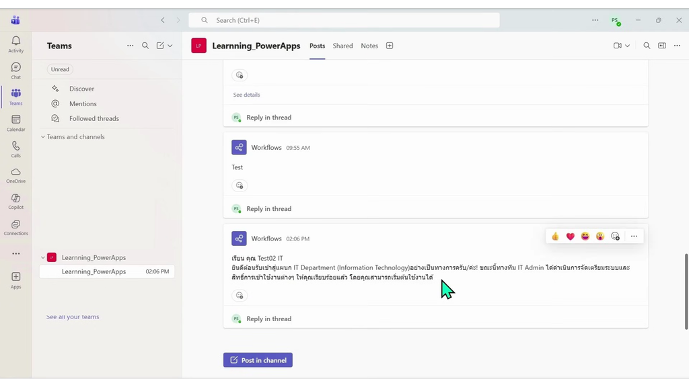Open the Calendar app
This screenshot has height=387, width=689.
pyautogui.click(x=16, y=124)
